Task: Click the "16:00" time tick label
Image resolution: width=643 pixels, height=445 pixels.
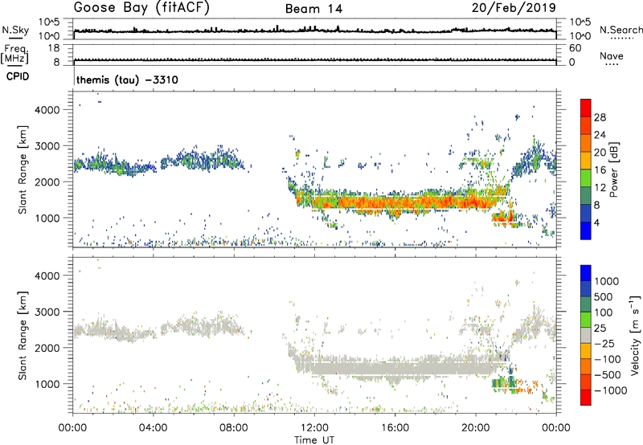Action: pos(395,428)
